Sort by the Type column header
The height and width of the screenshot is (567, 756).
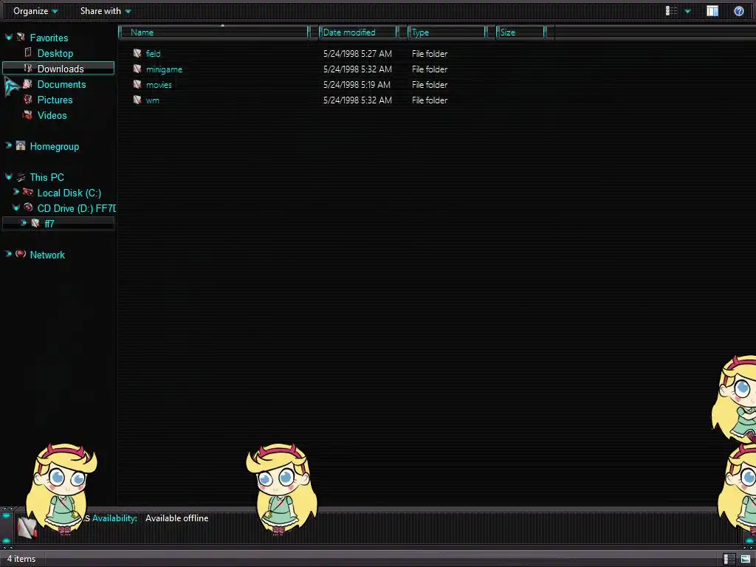coord(447,32)
